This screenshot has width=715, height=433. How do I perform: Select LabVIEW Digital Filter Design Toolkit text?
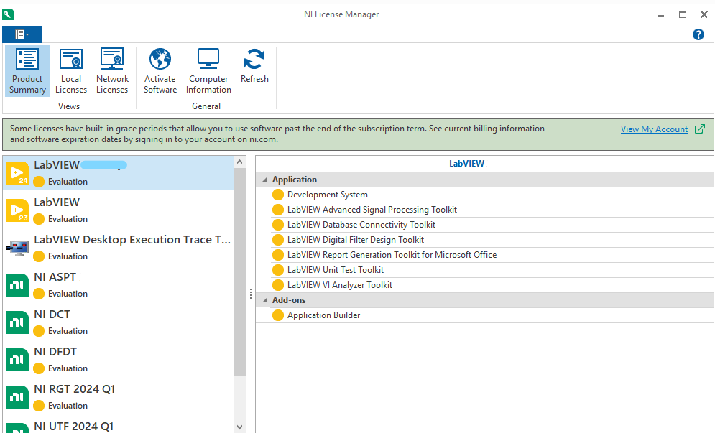356,240
